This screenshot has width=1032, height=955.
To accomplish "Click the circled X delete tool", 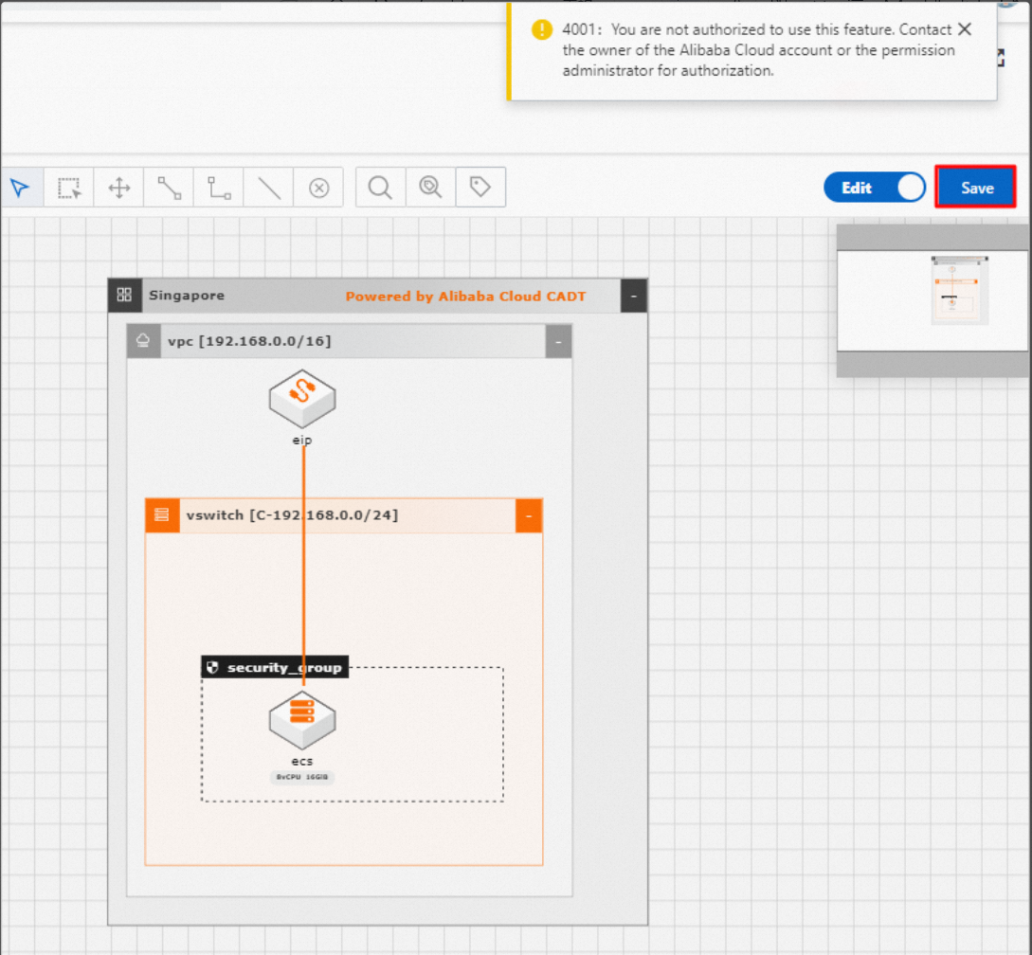I will coord(319,189).
